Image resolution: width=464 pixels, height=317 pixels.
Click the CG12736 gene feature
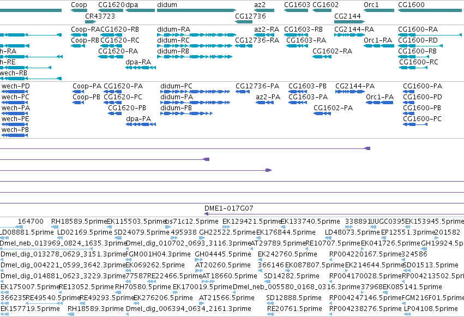click(x=244, y=22)
